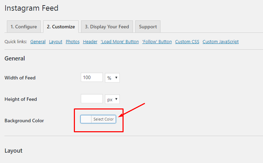Jump to the Custom CSS section link

(x=187, y=42)
